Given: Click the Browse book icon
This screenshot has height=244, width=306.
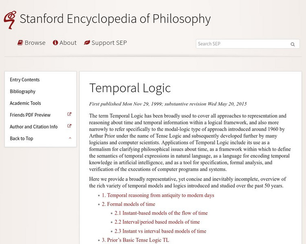Looking at the screenshot, I should (x=20, y=43).
